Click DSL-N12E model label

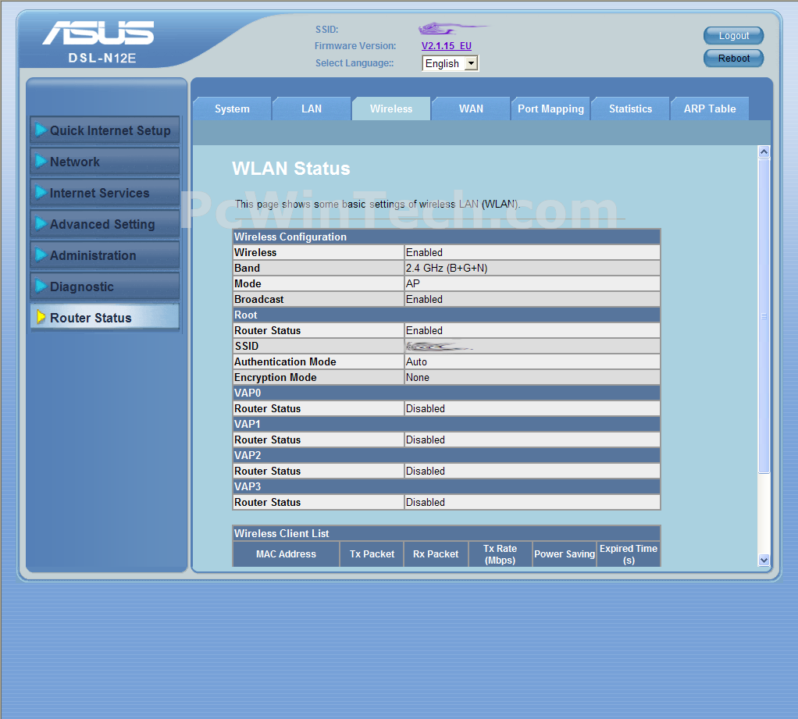tap(102, 58)
